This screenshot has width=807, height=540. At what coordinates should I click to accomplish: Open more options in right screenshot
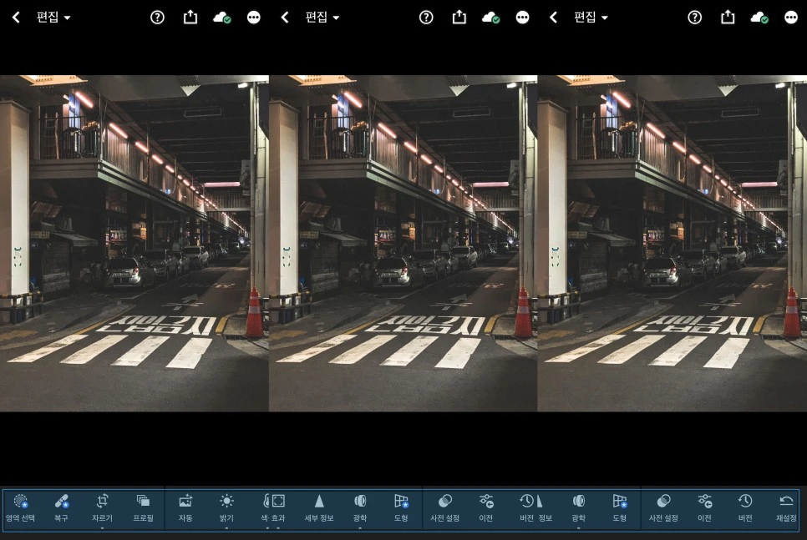791,18
